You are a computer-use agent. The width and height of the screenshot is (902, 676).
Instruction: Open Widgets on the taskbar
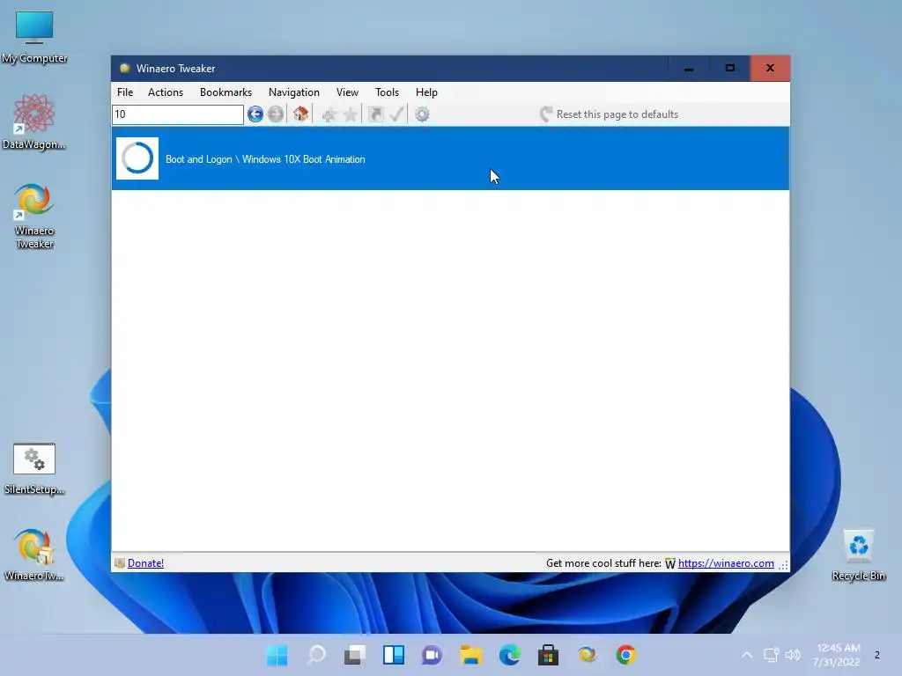tap(394, 655)
